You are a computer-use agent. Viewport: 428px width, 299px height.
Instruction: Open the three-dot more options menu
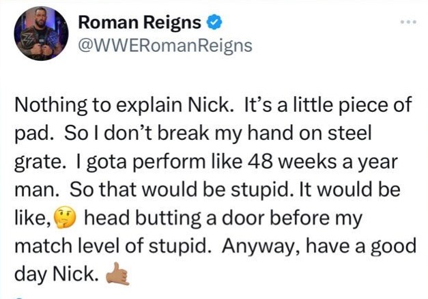(x=408, y=22)
